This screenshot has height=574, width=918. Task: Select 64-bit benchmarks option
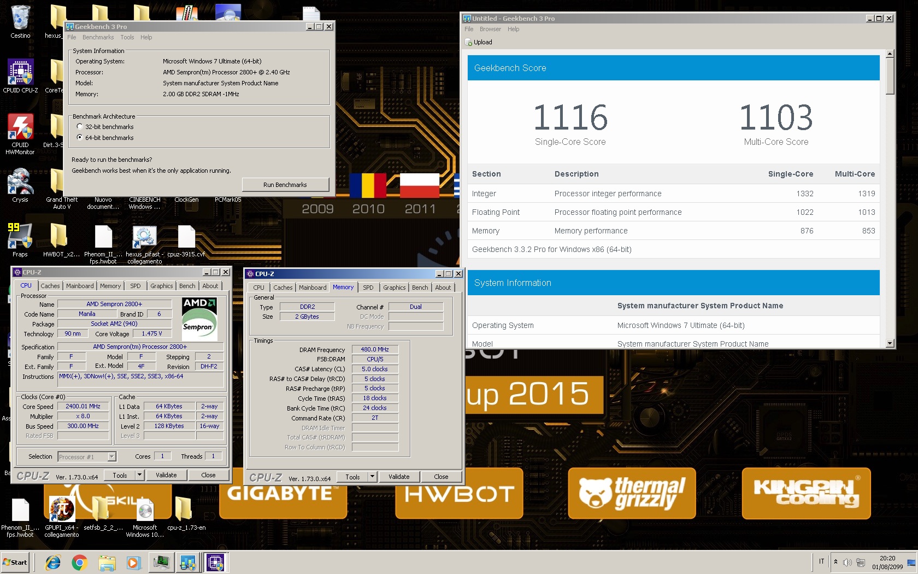[80, 137]
